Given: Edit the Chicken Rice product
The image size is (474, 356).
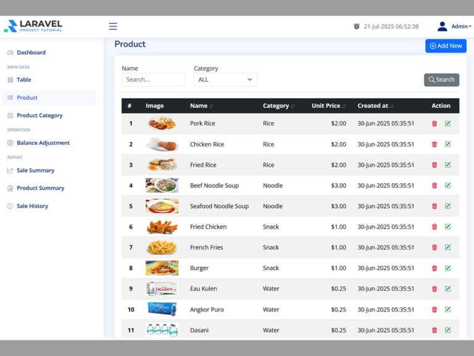Looking at the screenshot, I should pyautogui.click(x=447, y=144).
